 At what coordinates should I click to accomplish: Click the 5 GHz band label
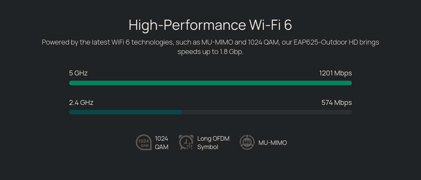point(78,73)
